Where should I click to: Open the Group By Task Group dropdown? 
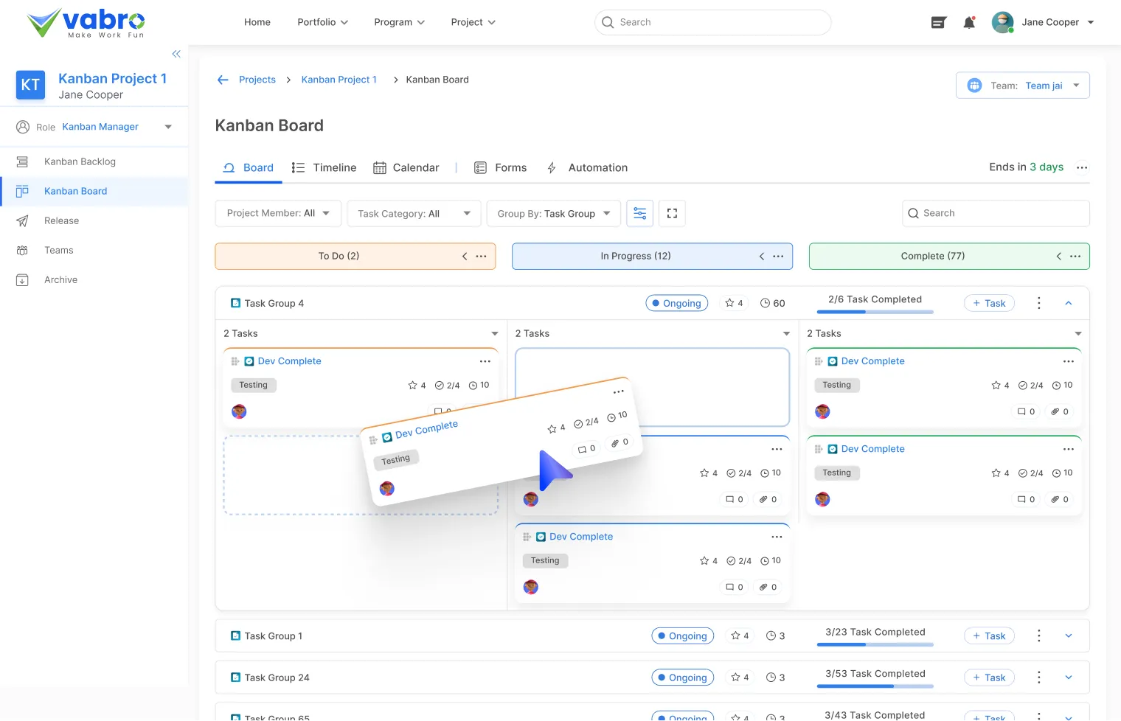tap(553, 214)
